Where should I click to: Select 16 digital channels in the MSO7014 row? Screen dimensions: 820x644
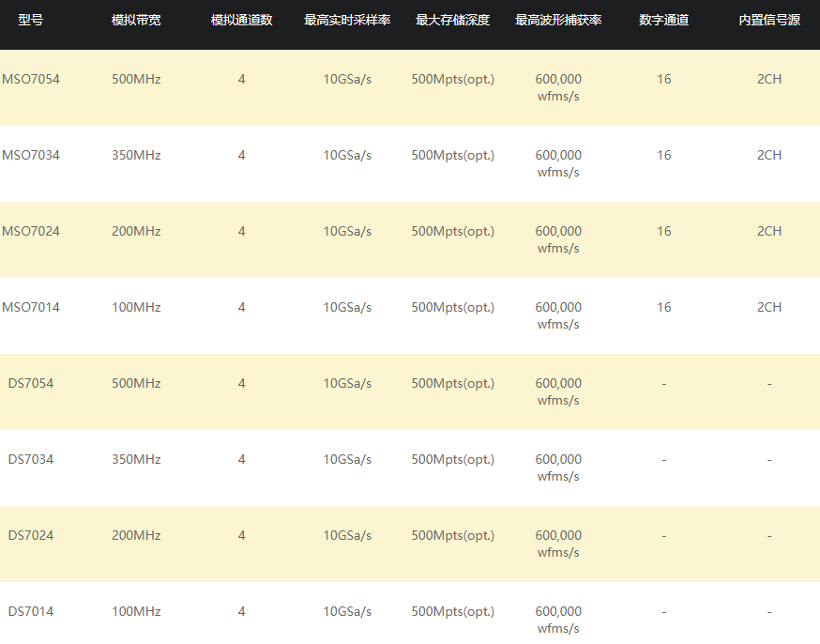coord(663,307)
